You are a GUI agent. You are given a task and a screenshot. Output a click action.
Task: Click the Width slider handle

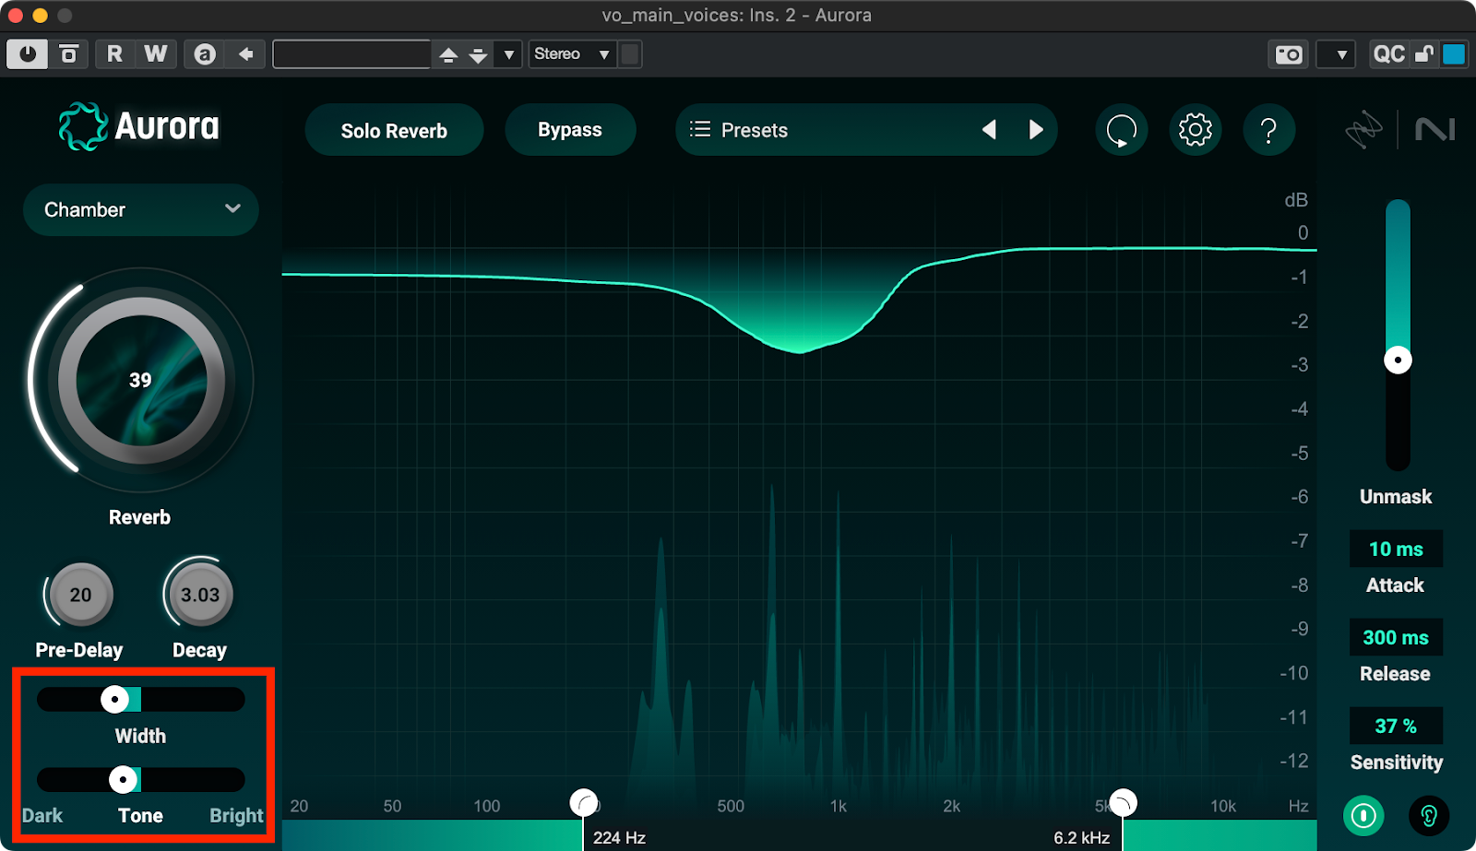click(114, 699)
